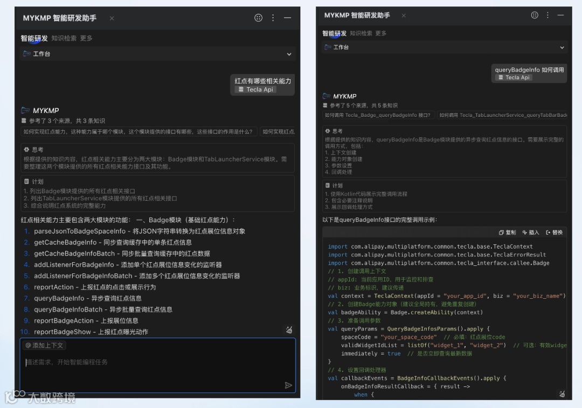Click the @添加上下文 button
Image resolution: width=582 pixels, height=408 pixels.
[x=44, y=346]
